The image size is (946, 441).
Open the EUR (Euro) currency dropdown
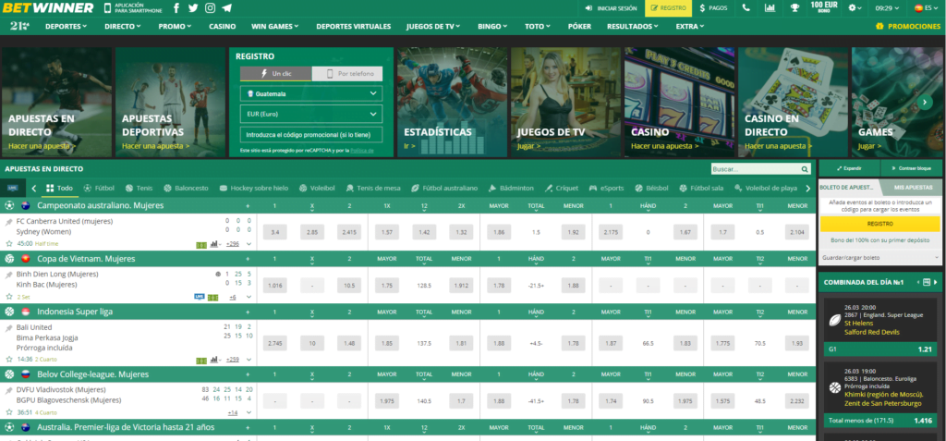(x=310, y=114)
